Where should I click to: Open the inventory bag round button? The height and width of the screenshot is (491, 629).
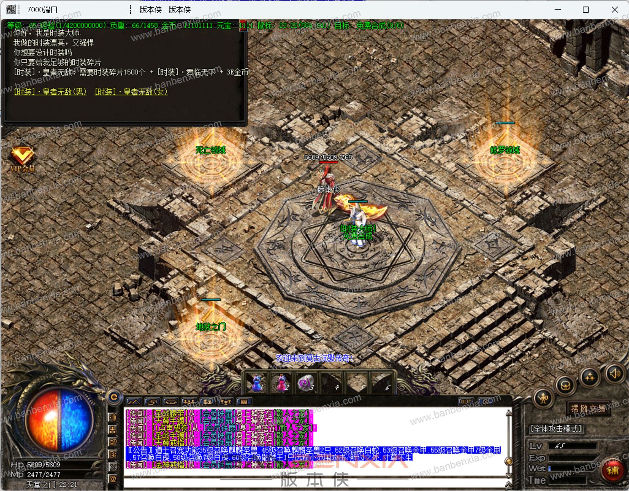(566, 385)
